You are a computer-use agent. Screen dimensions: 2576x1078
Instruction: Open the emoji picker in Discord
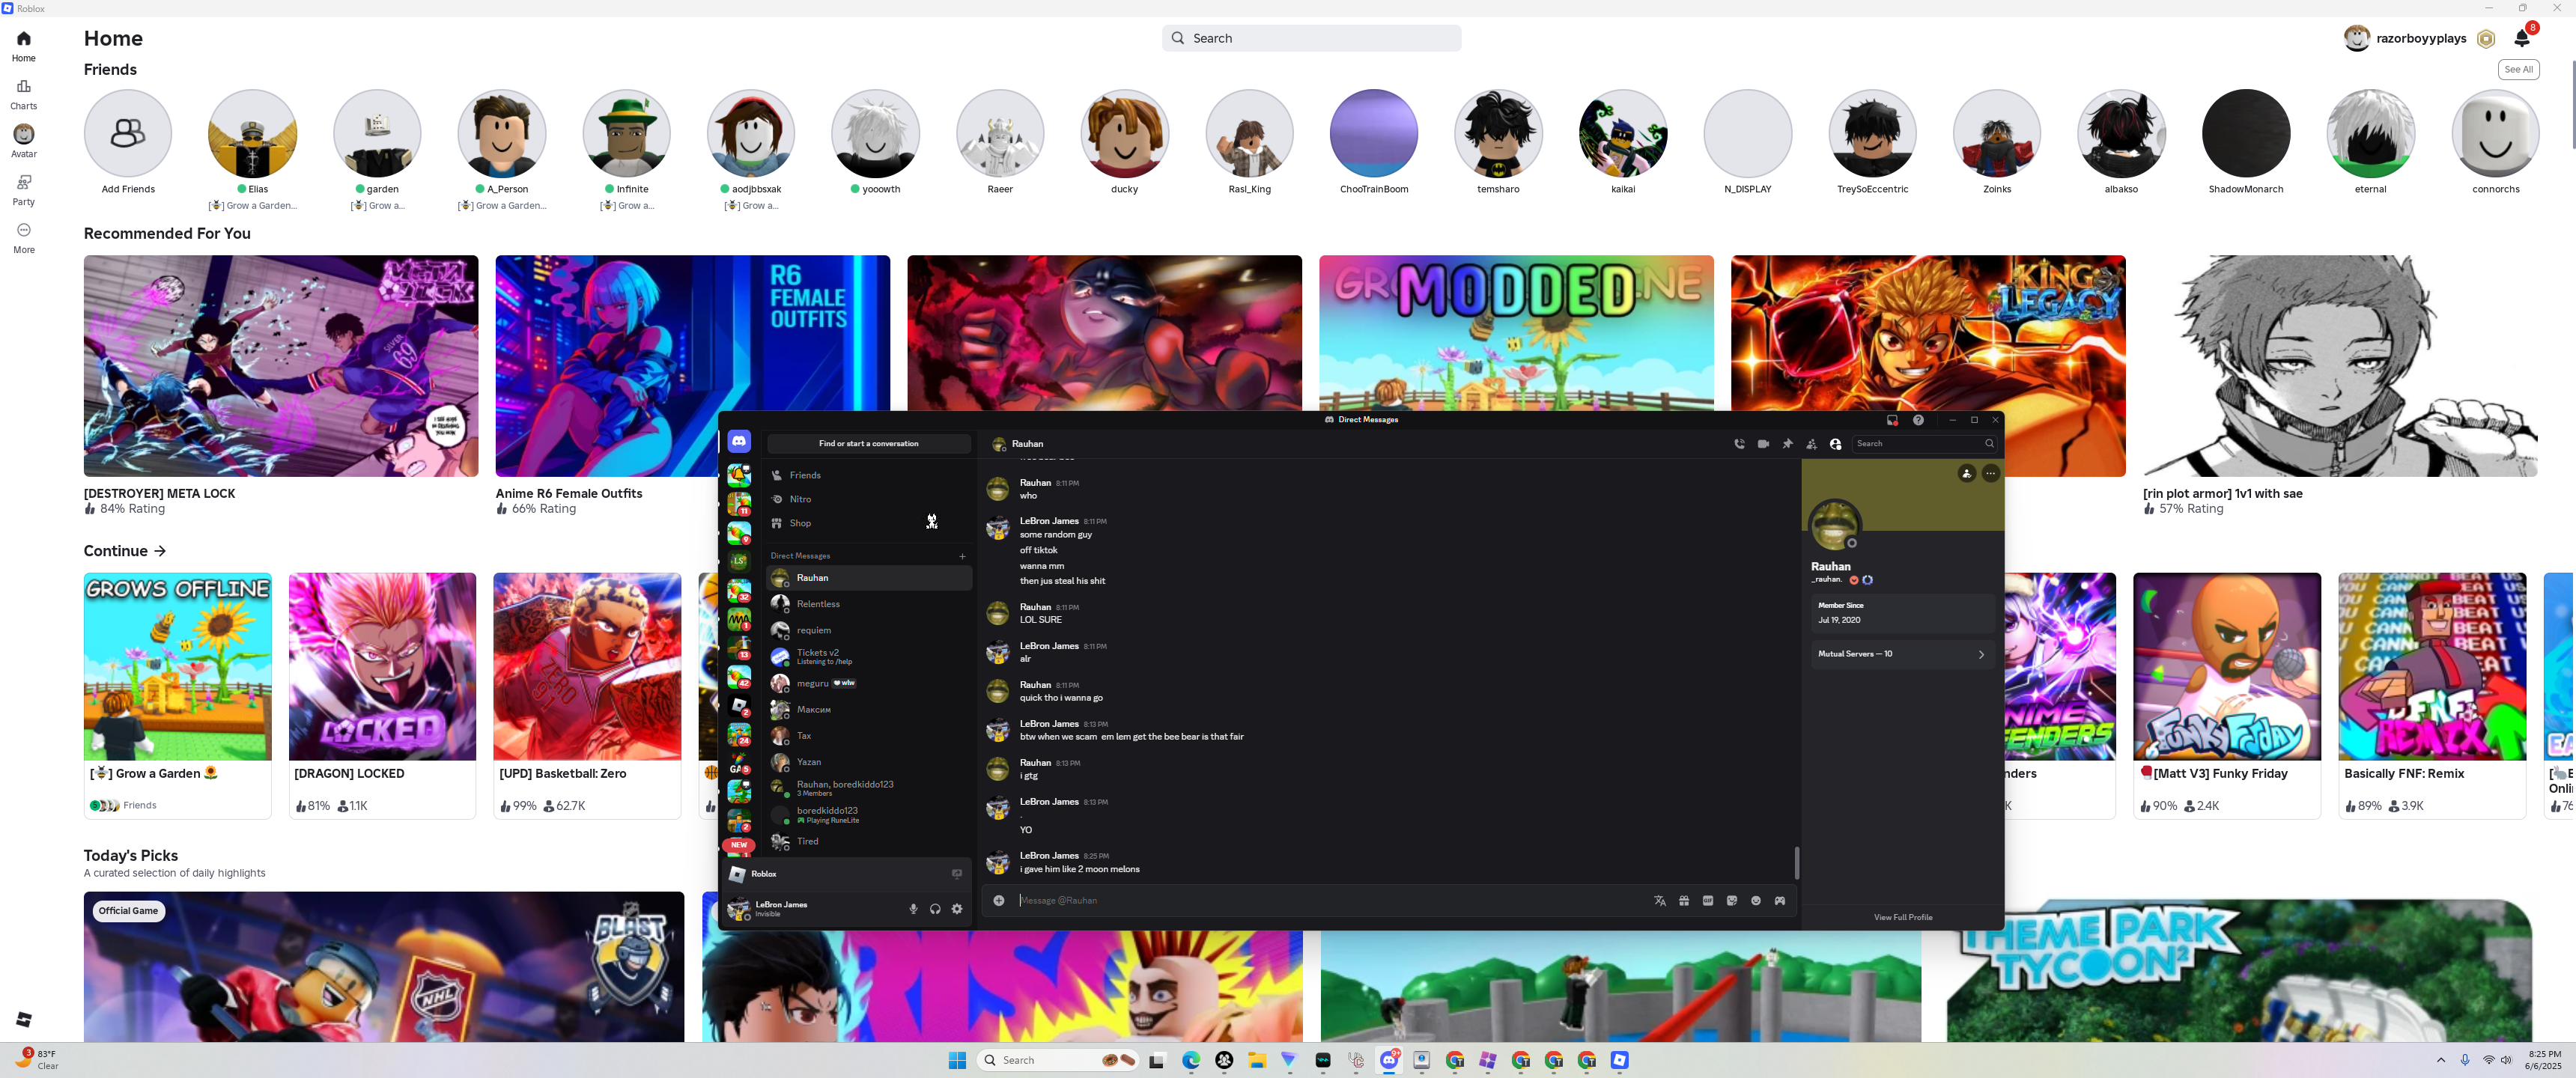pos(1756,901)
